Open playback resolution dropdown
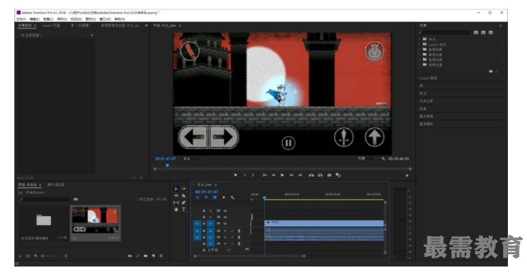This screenshot has height=274, width=527. point(368,158)
